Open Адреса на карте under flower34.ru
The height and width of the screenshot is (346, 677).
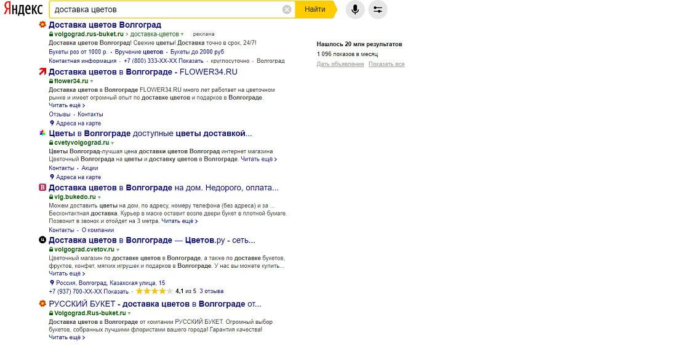pos(79,123)
